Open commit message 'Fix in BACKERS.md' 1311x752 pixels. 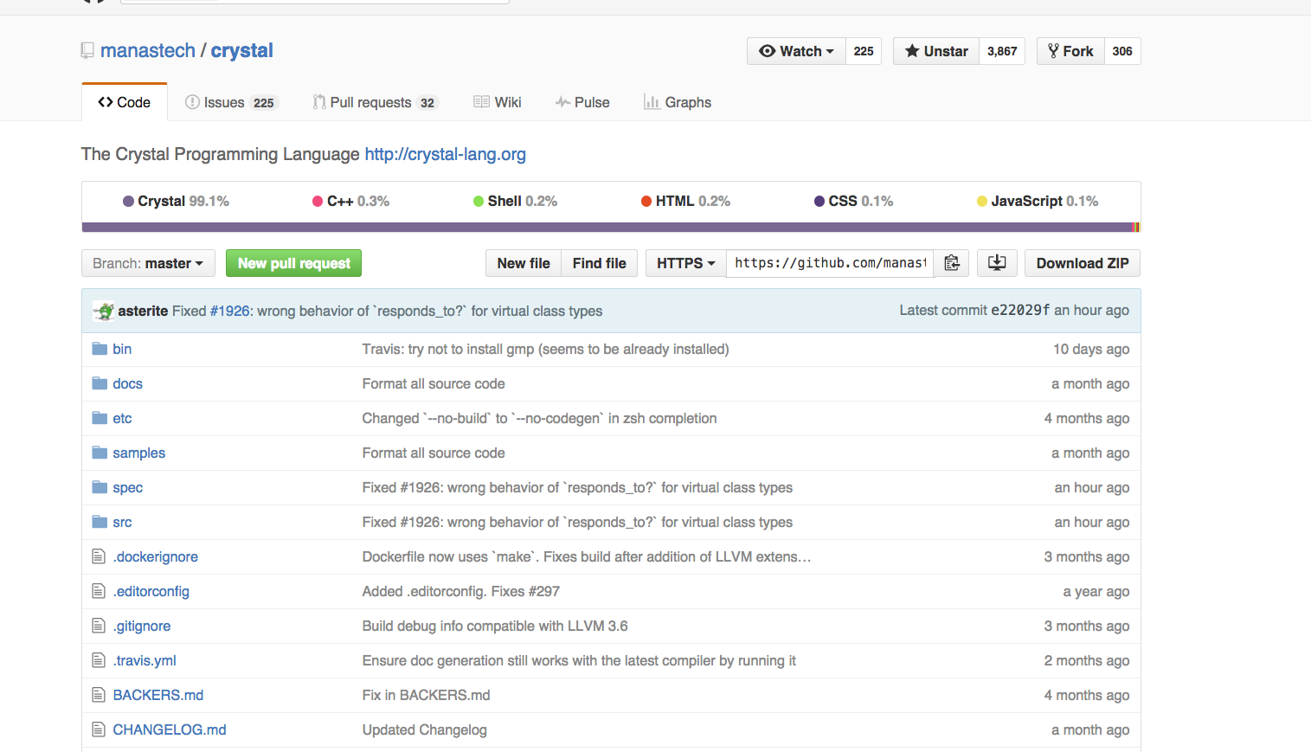tap(426, 695)
